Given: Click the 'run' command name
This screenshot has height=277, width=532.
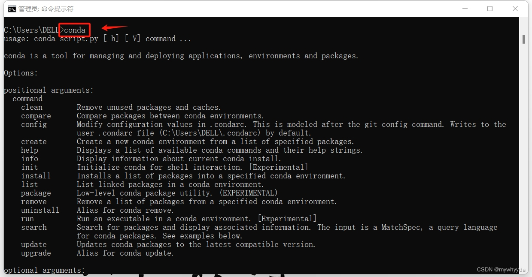Looking at the screenshot, I should [27, 219].
